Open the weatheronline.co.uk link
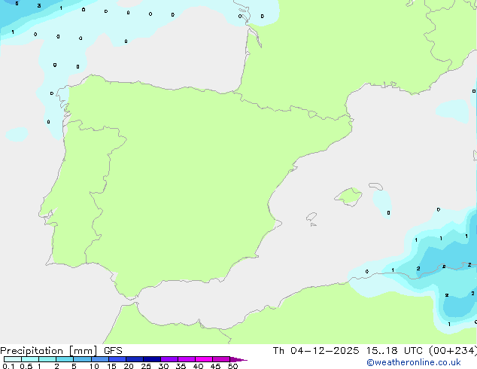Image resolution: width=477 pixels, height=369 pixels. click(414, 363)
